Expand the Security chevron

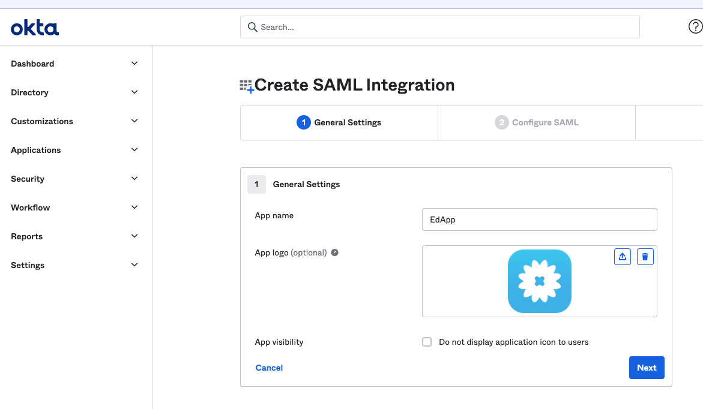134,178
